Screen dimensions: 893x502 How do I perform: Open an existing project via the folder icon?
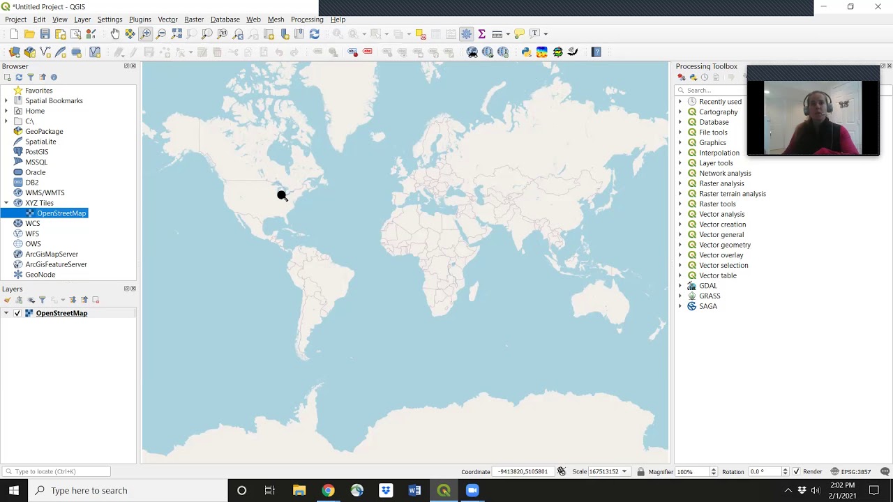pos(29,33)
